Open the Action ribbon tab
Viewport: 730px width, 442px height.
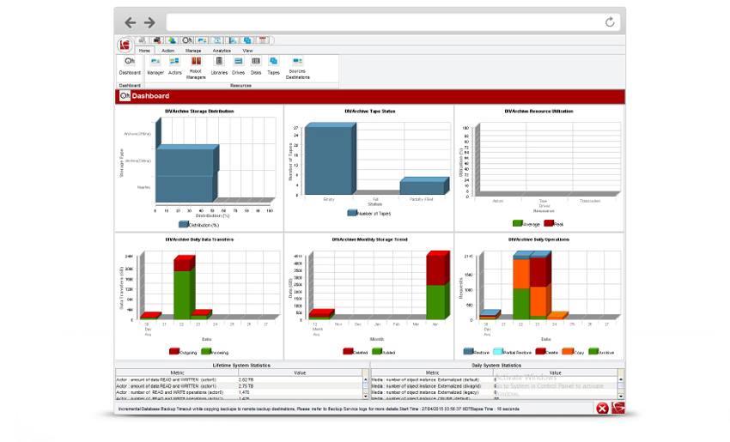pos(167,51)
